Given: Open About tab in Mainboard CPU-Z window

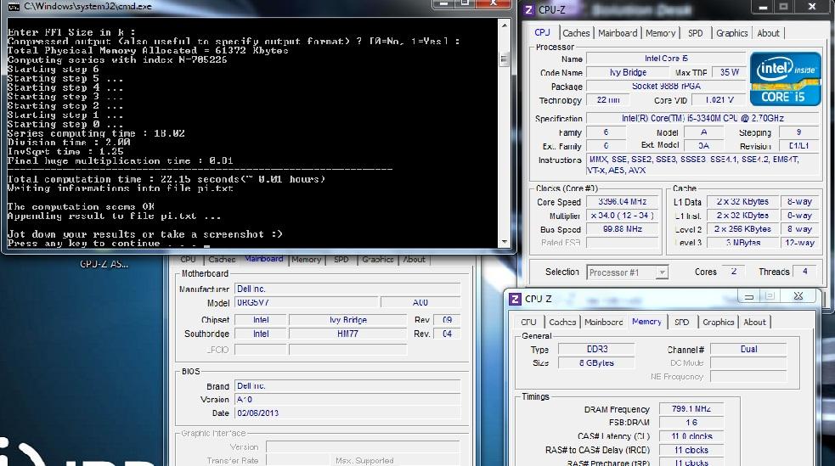Looking at the screenshot, I should point(414,260).
